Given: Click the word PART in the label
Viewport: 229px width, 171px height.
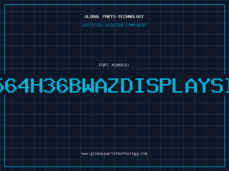Looking at the screenshot, I should 104,65.
